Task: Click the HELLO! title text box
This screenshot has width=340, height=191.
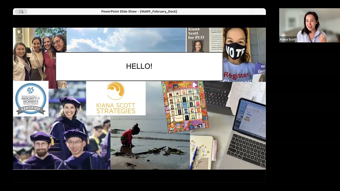Action: click(139, 66)
